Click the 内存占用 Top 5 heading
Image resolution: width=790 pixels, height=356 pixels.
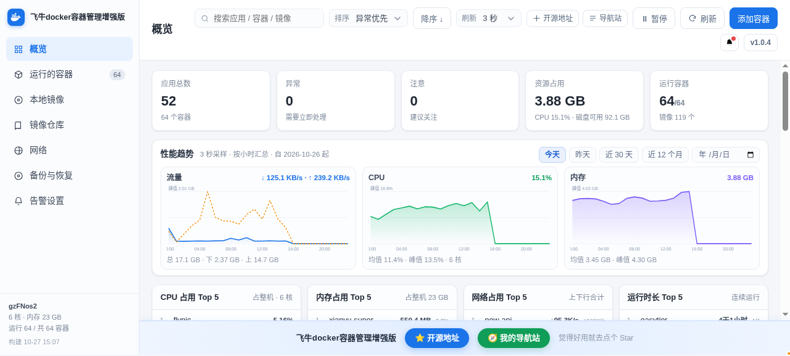(344, 297)
